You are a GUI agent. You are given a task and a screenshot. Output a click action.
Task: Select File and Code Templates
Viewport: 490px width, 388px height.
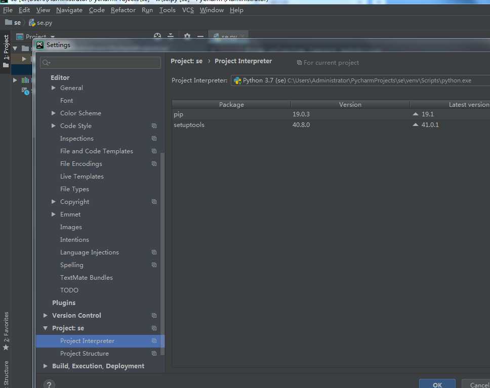[97, 151]
